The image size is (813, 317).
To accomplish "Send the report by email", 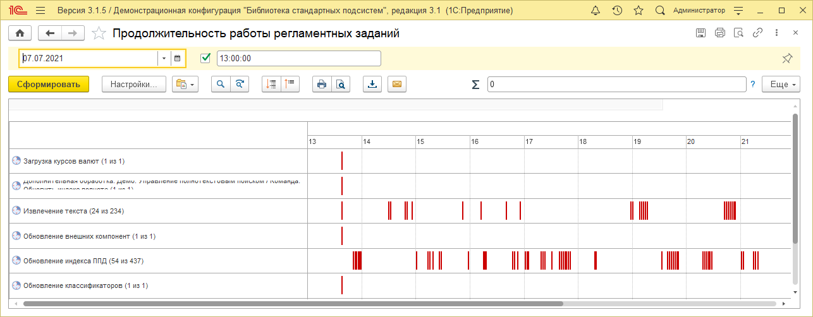I will (397, 84).
